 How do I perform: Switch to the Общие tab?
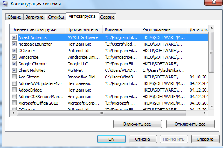14,17
